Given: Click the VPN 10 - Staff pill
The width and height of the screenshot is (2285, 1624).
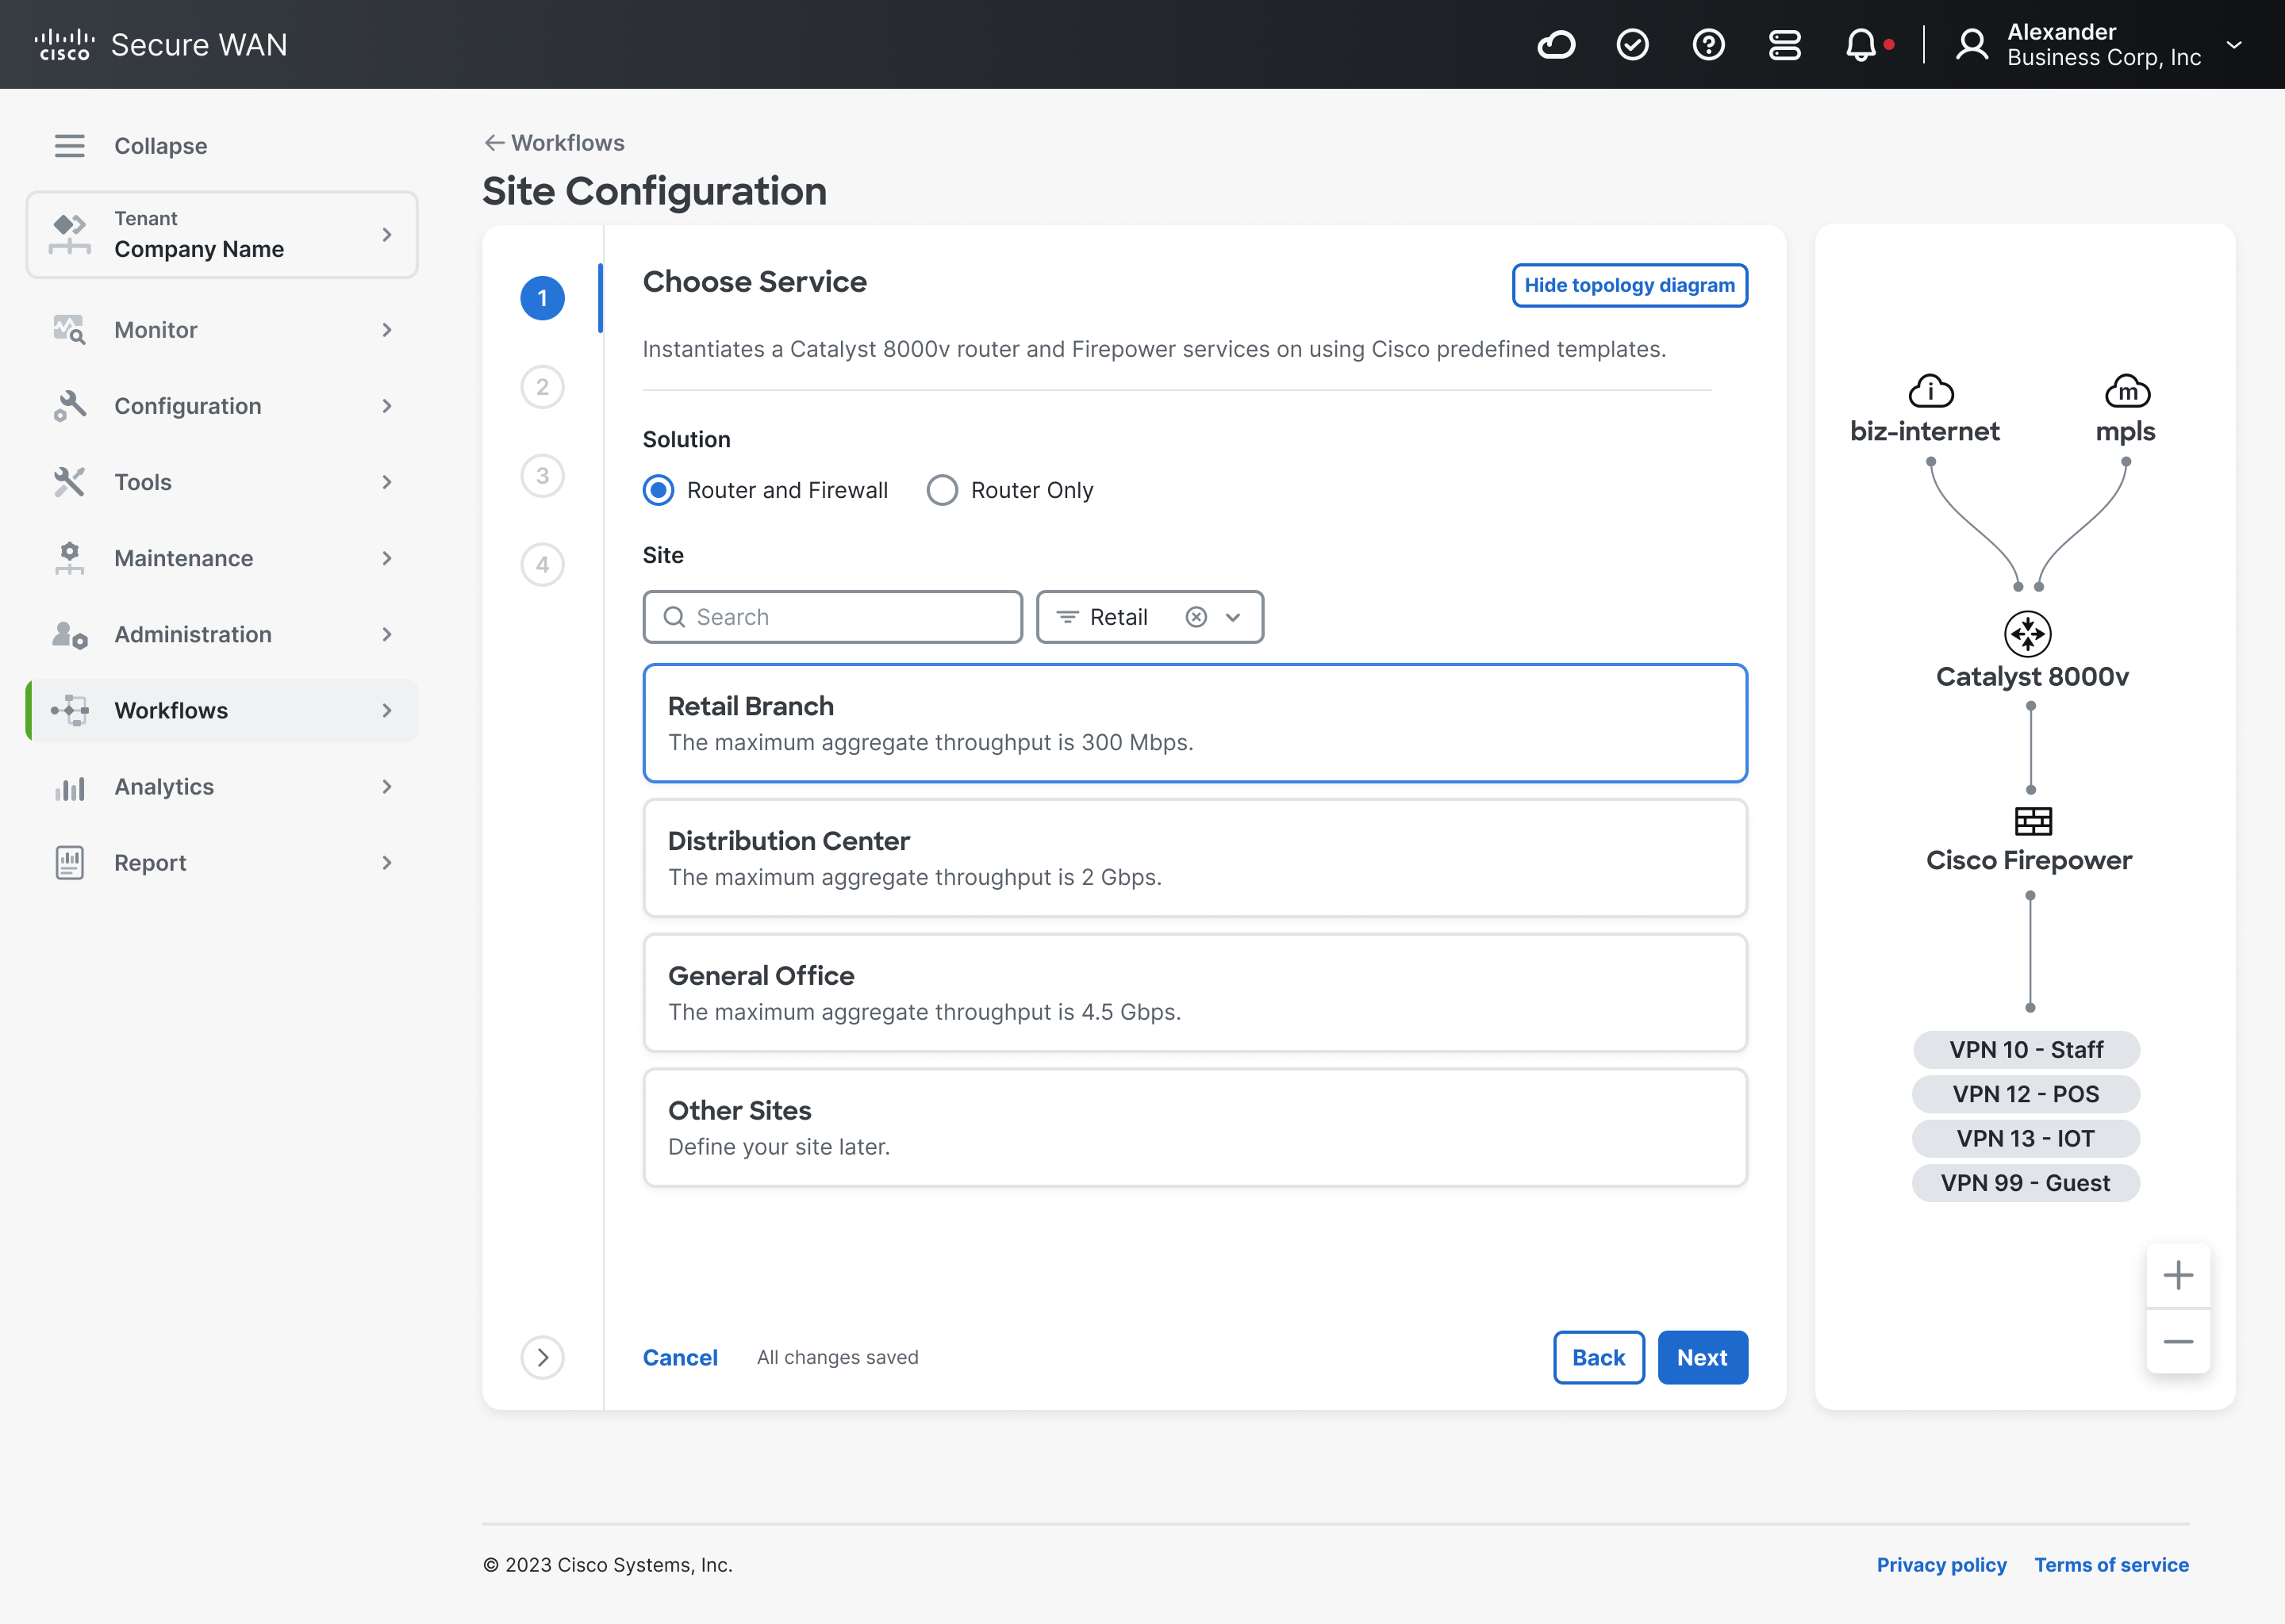Looking at the screenshot, I should pyautogui.click(x=2026, y=1050).
